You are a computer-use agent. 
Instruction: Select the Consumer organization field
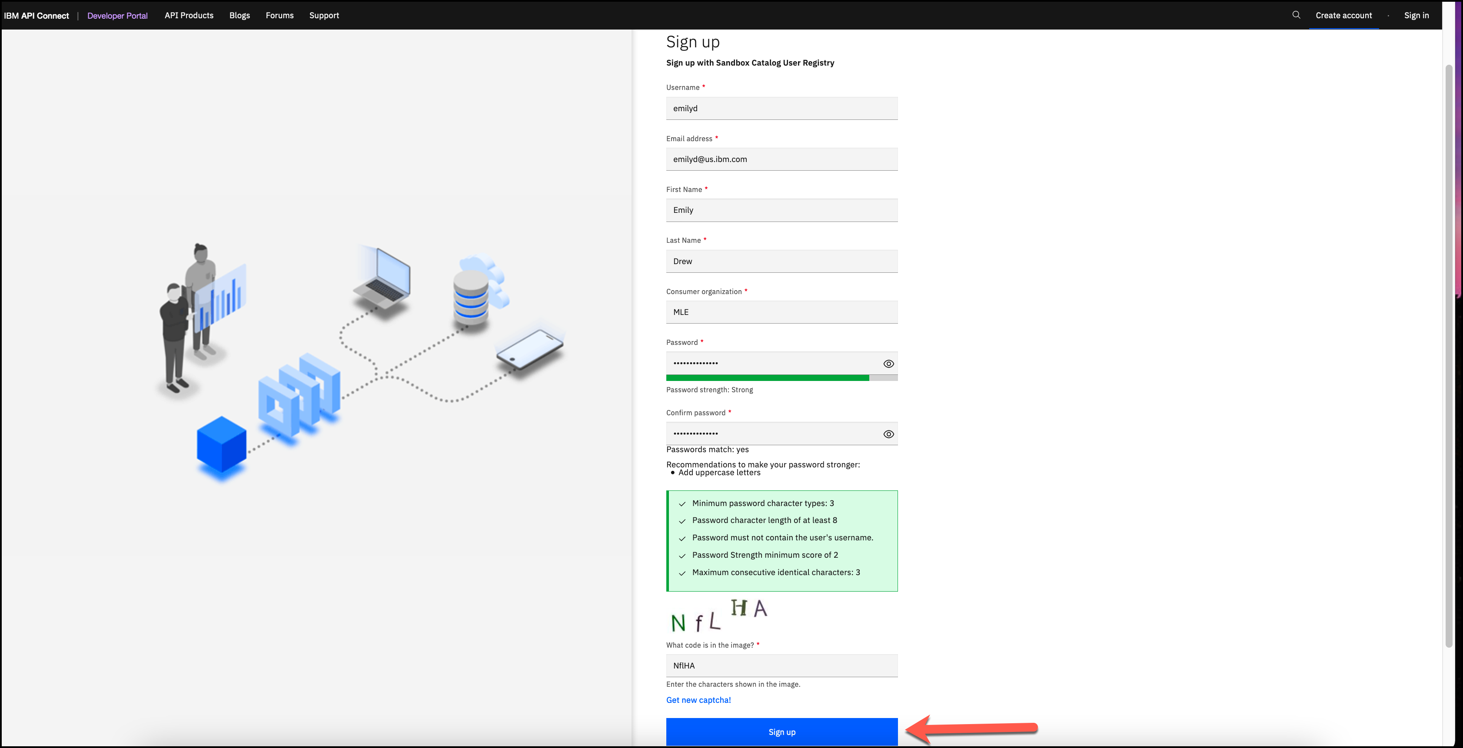[781, 312]
